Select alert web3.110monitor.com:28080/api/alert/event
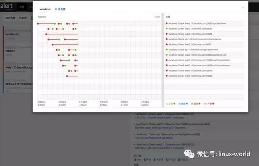The width and height of the screenshot is (259, 166). 197,23
